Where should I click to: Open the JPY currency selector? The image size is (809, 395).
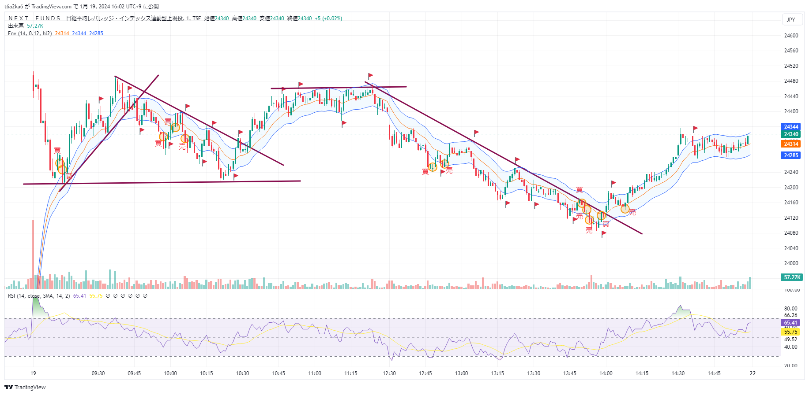790,19
